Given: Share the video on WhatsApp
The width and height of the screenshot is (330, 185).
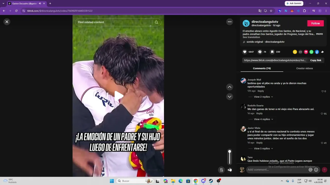Looking at the screenshot, I should (x=311, y=52).
